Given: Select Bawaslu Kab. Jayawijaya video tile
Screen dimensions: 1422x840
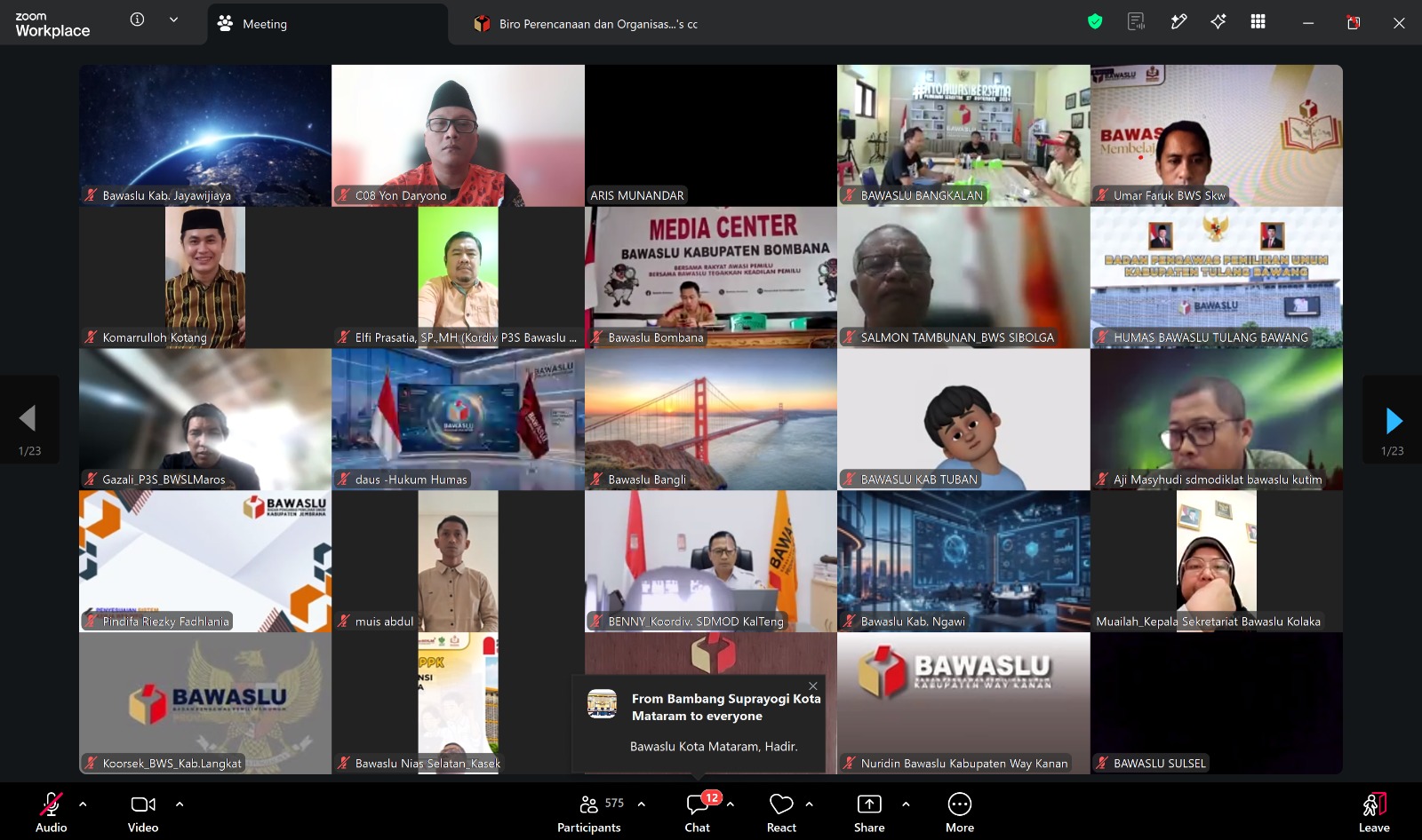Looking at the screenshot, I should pyautogui.click(x=205, y=135).
